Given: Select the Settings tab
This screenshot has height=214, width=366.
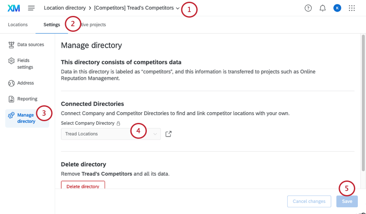Looking at the screenshot, I should [x=52, y=25].
